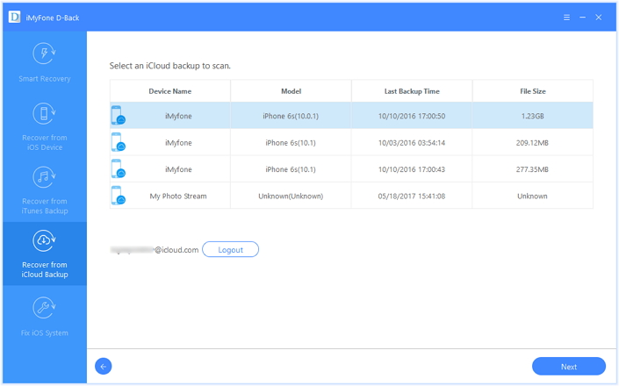Viewport: 619px width, 386px height.
Task: Click the blurred @icloud.com account email
Action: coord(155,250)
